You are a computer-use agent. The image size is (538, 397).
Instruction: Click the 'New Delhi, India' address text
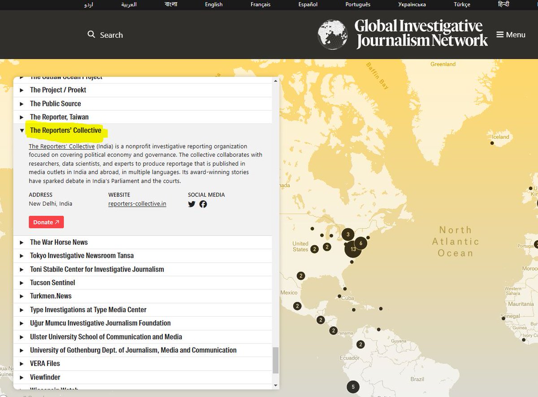coord(50,203)
